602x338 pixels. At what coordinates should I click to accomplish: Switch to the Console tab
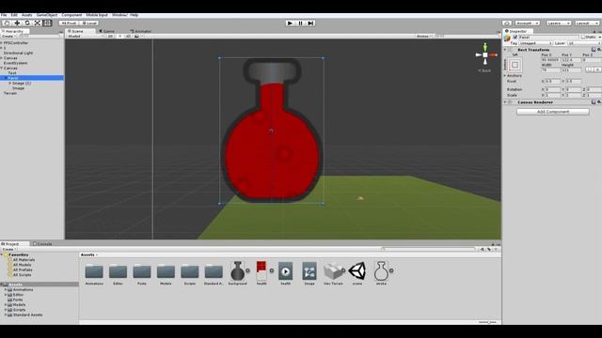42,244
